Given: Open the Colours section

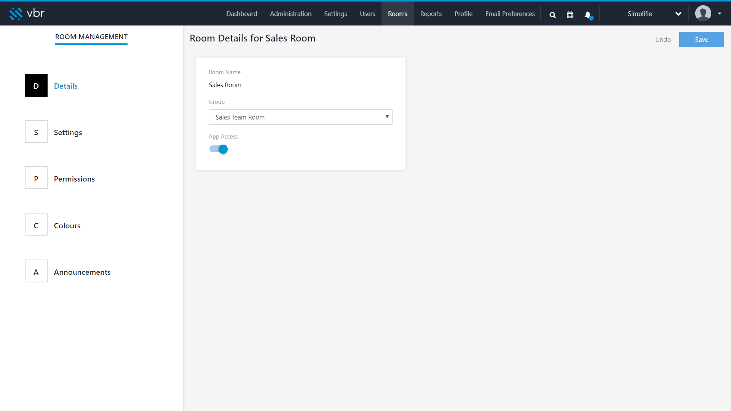Looking at the screenshot, I should 67,226.
